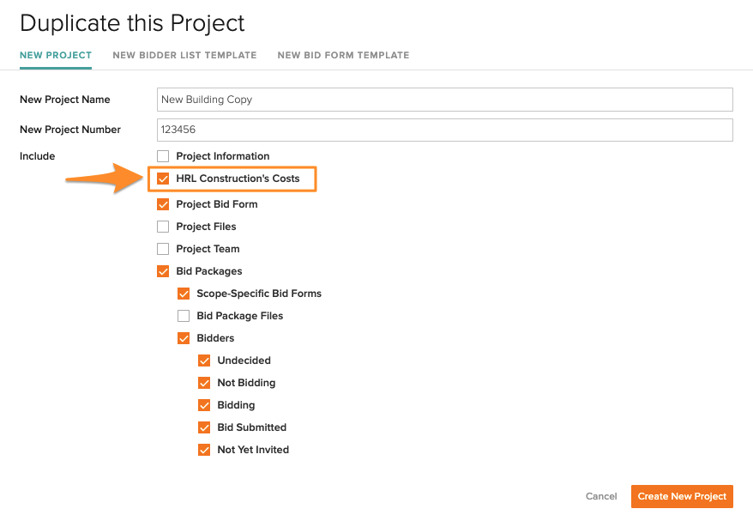Click the Cancel link
This screenshot has height=521, width=753.
(x=601, y=496)
